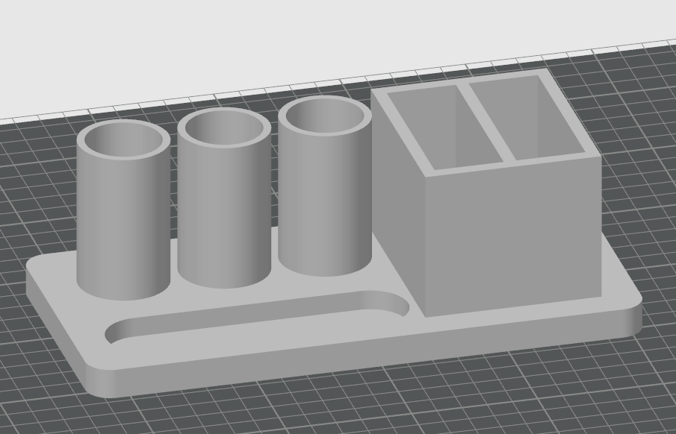The image size is (676, 434).
Task: Click the divider wall inside the box
Action: (x=486, y=123)
